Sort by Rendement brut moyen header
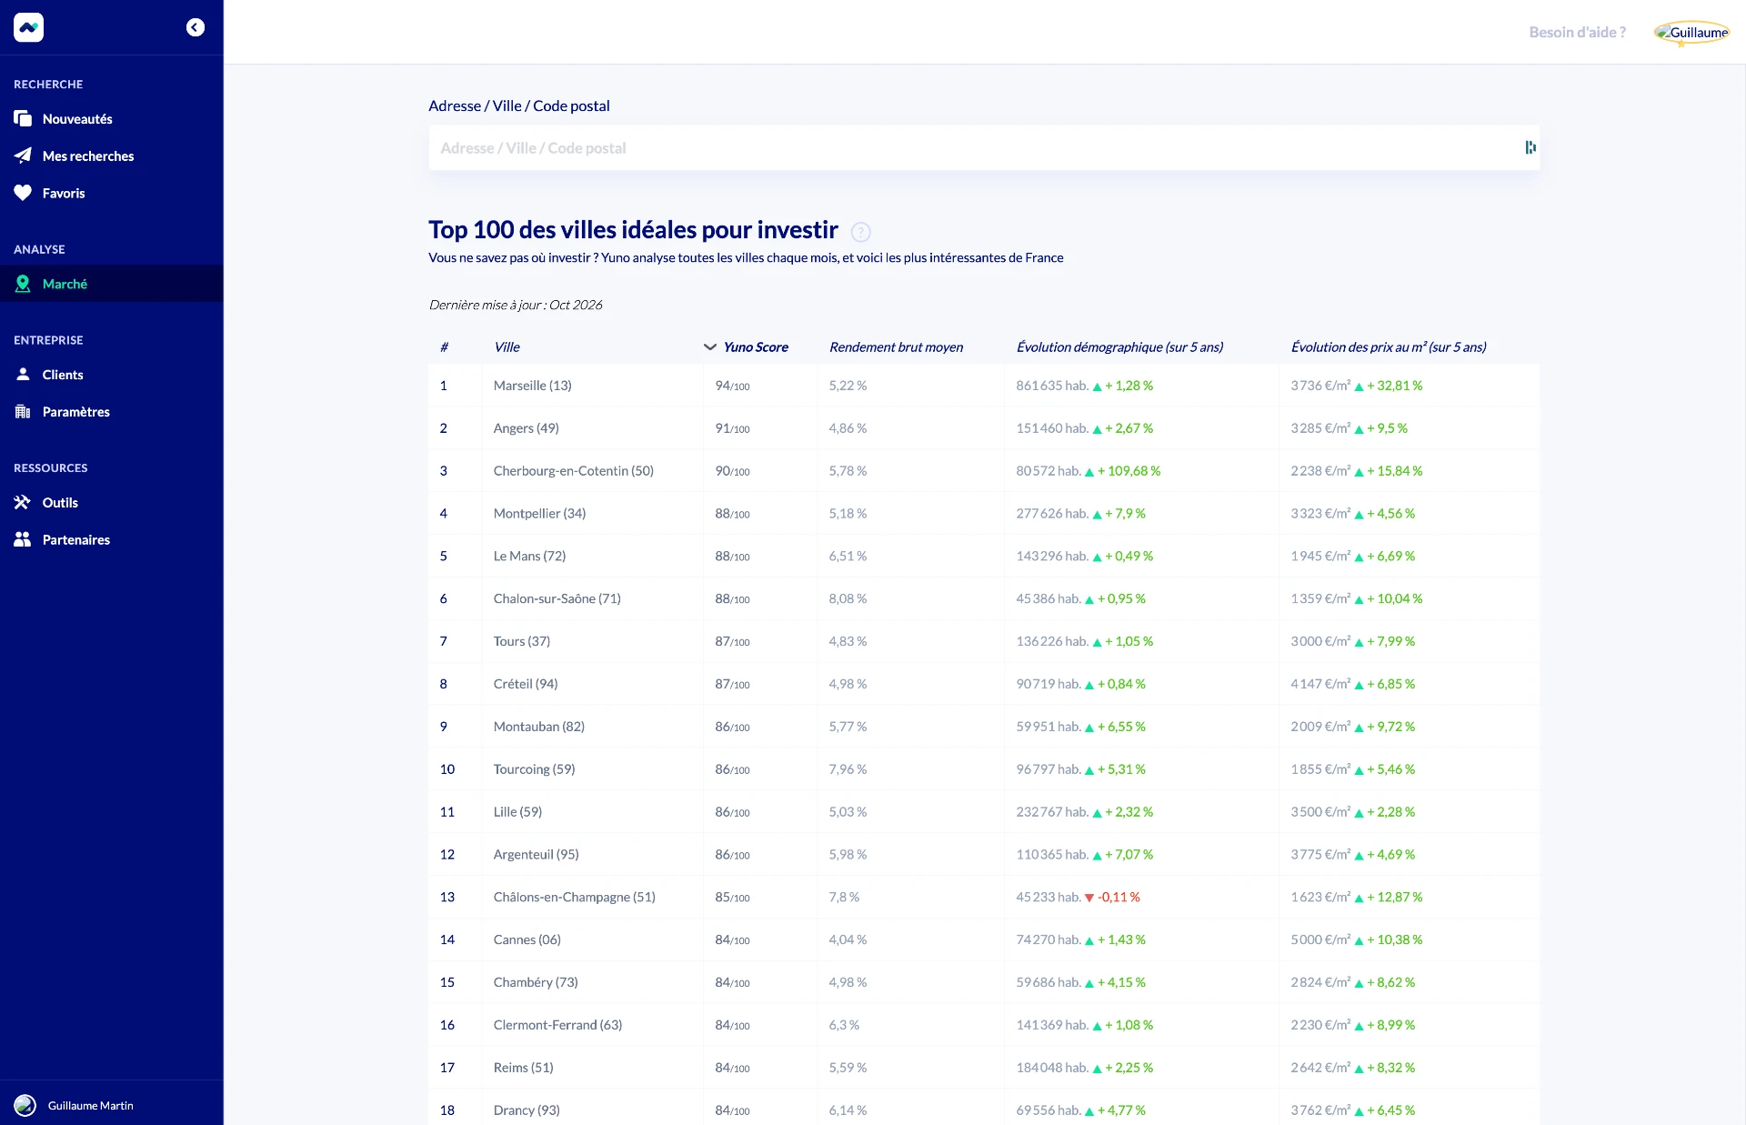The height and width of the screenshot is (1125, 1746). [x=896, y=347]
